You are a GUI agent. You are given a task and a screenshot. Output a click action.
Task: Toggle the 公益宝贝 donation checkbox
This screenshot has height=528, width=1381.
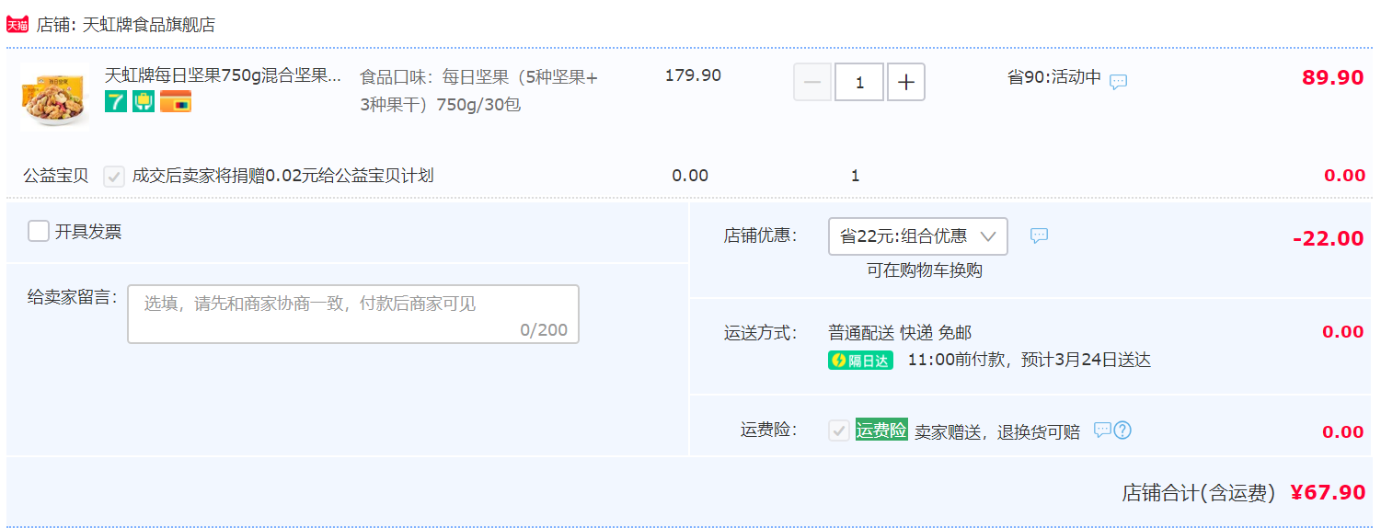[114, 176]
